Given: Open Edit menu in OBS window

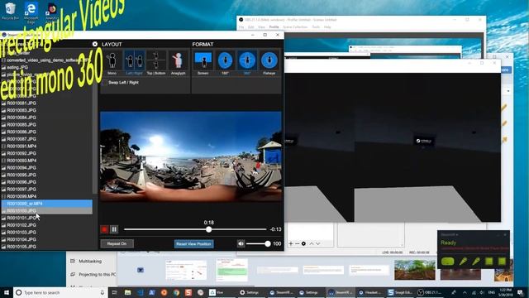Looking at the screenshot, I should [x=251, y=27].
